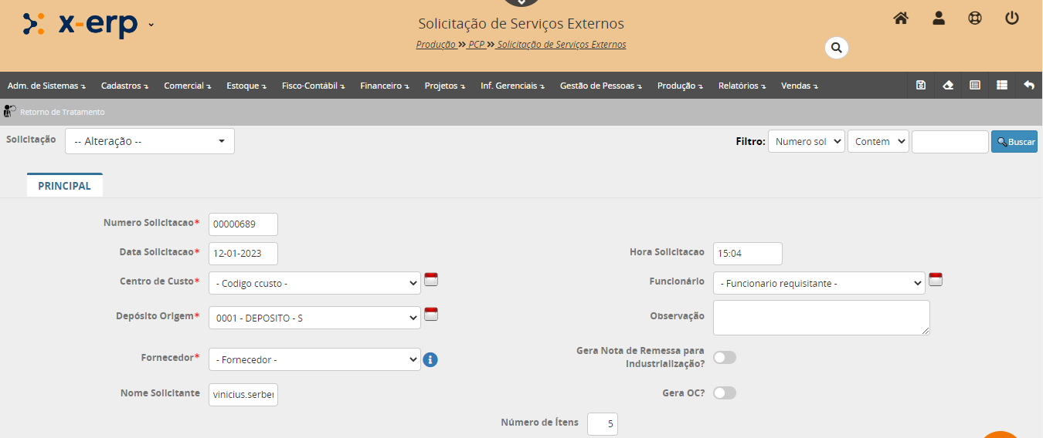This screenshot has height=438, width=1043.
Task: Click the round magnifier search icon
Action: [836, 48]
